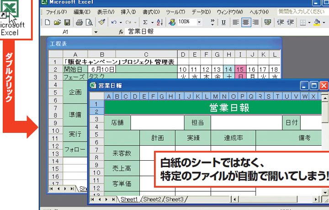Click the formula bar showing 営業日報

coord(227,32)
